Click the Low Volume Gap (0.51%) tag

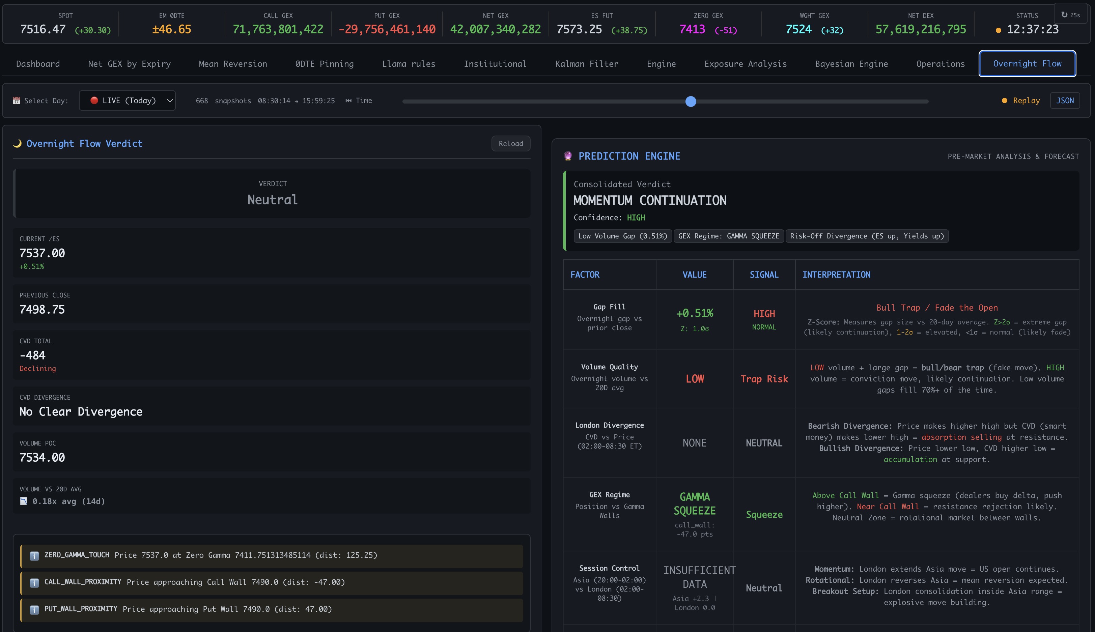click(623, 236)
